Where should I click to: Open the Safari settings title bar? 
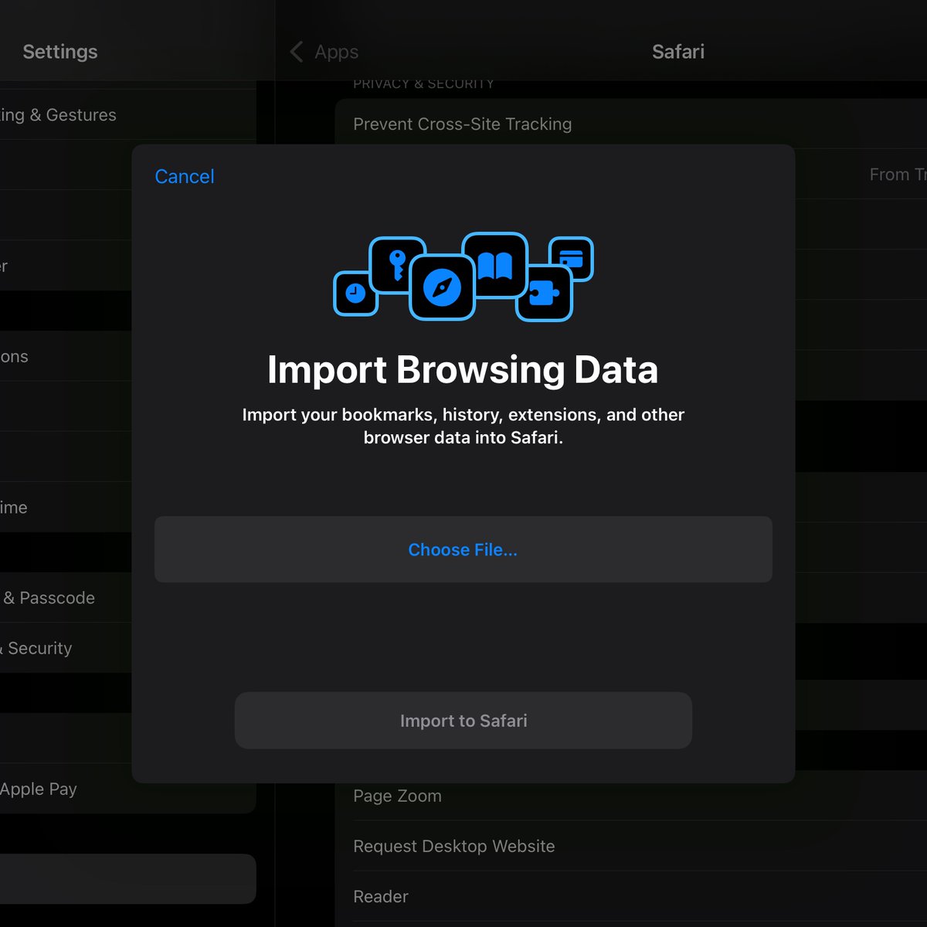(x=677, y=52)
